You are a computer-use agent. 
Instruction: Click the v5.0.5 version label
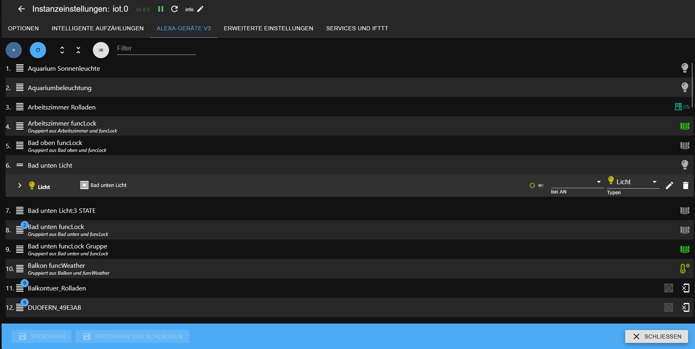click(143, 10)
